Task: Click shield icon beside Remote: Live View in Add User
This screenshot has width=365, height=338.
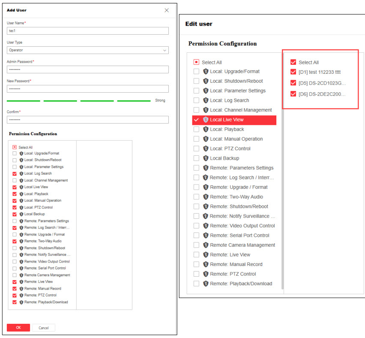Action: [x=21, y=282]
